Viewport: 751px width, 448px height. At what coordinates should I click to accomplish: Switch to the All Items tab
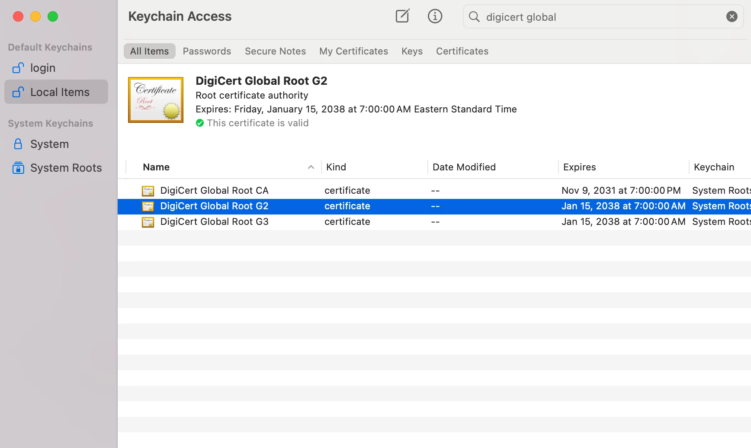pyautogui.click(x=150, y=51)
